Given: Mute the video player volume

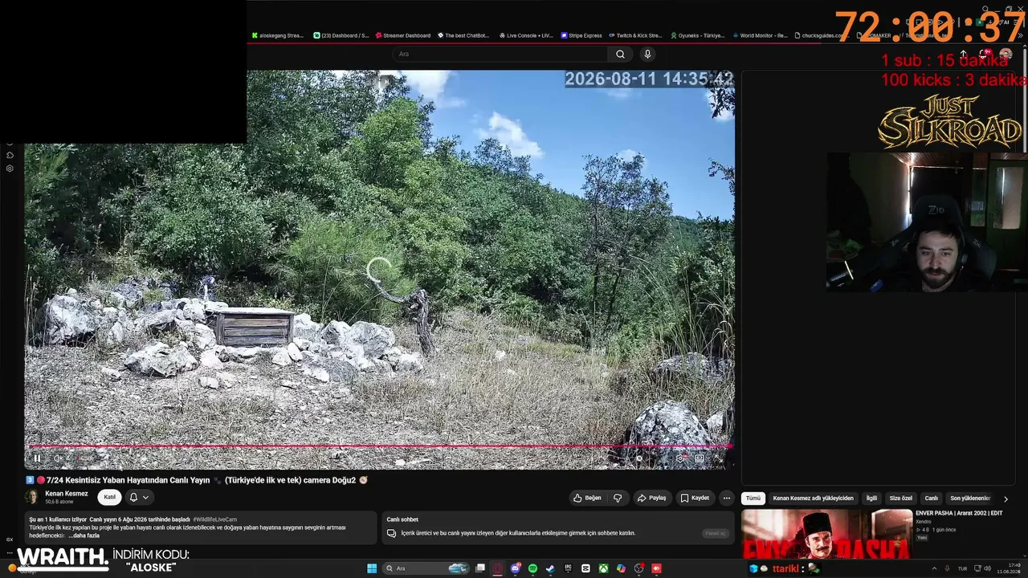Looking at the screenshot, I should [59, 458].
